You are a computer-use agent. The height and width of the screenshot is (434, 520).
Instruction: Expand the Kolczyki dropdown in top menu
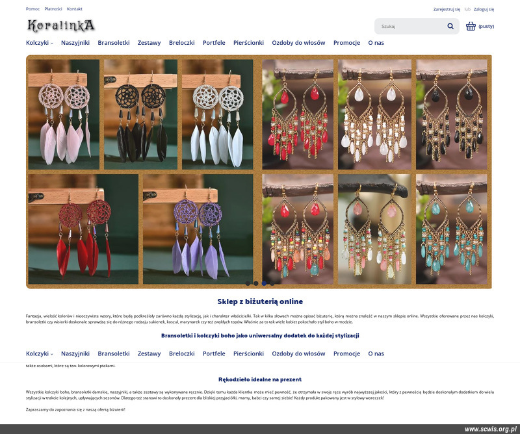pos(40,43)
